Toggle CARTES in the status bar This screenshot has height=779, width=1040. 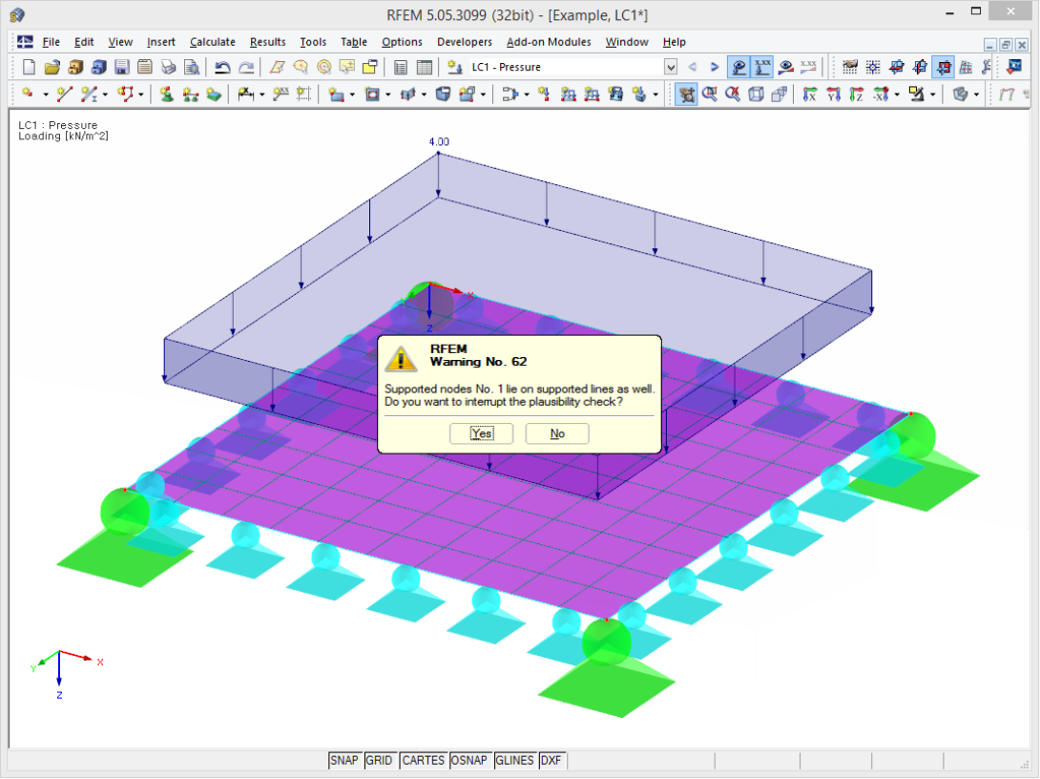click(x=424, y=761)
